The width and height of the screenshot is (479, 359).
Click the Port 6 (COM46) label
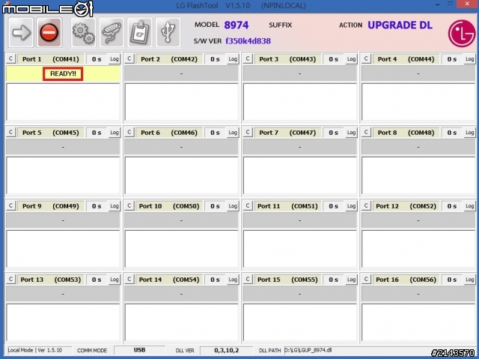click(169, 133)
